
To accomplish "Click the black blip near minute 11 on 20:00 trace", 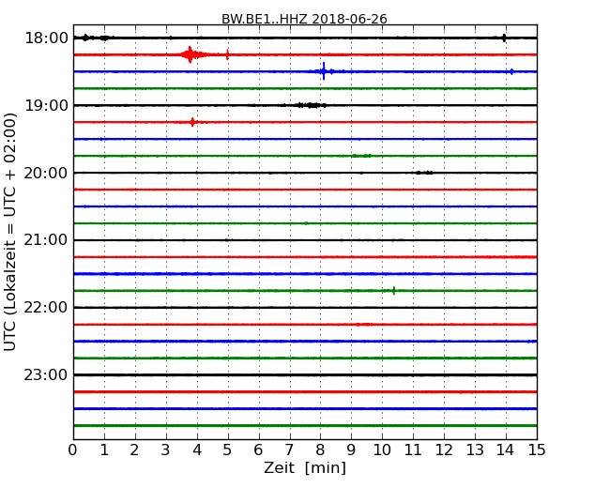I will tap(424, 173).
